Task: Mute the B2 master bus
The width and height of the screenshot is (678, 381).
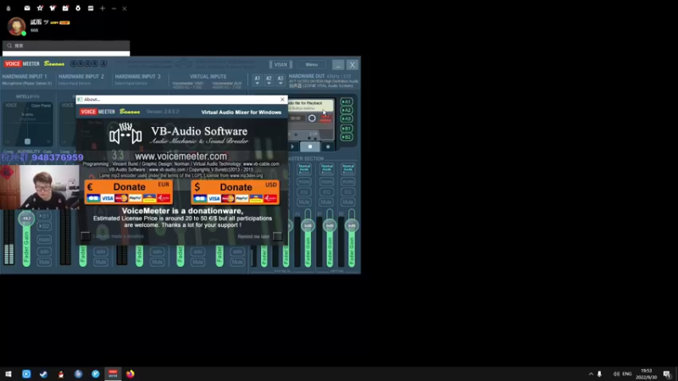Action: [347, 202]
